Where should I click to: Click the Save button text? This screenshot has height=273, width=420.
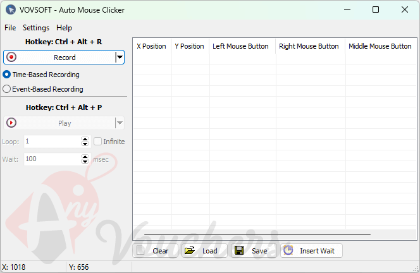click(x=259, y=251)
